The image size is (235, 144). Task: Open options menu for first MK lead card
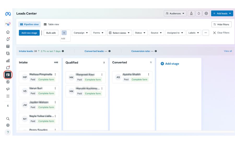coord(102,74)
